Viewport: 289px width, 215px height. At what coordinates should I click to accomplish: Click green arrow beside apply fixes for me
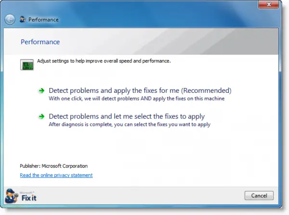tap(41, 90)
